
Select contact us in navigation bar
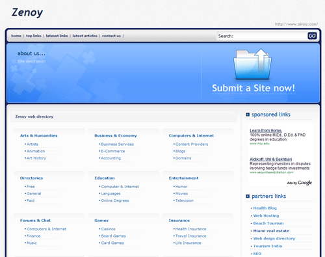click(x=111, y=36)
